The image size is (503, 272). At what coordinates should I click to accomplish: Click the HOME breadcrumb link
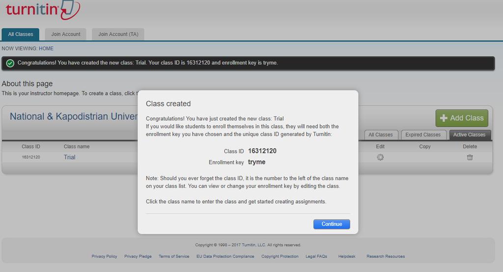pos(46,49)
